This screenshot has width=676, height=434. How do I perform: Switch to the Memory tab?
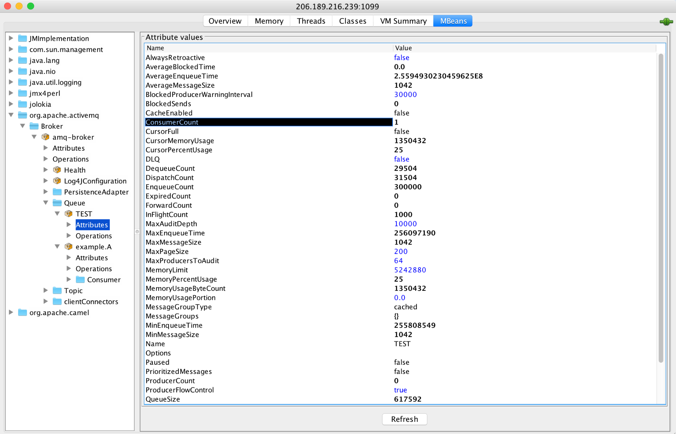[269, 21]
